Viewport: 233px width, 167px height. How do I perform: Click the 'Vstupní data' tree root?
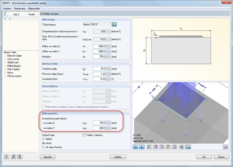pos(10,52)
